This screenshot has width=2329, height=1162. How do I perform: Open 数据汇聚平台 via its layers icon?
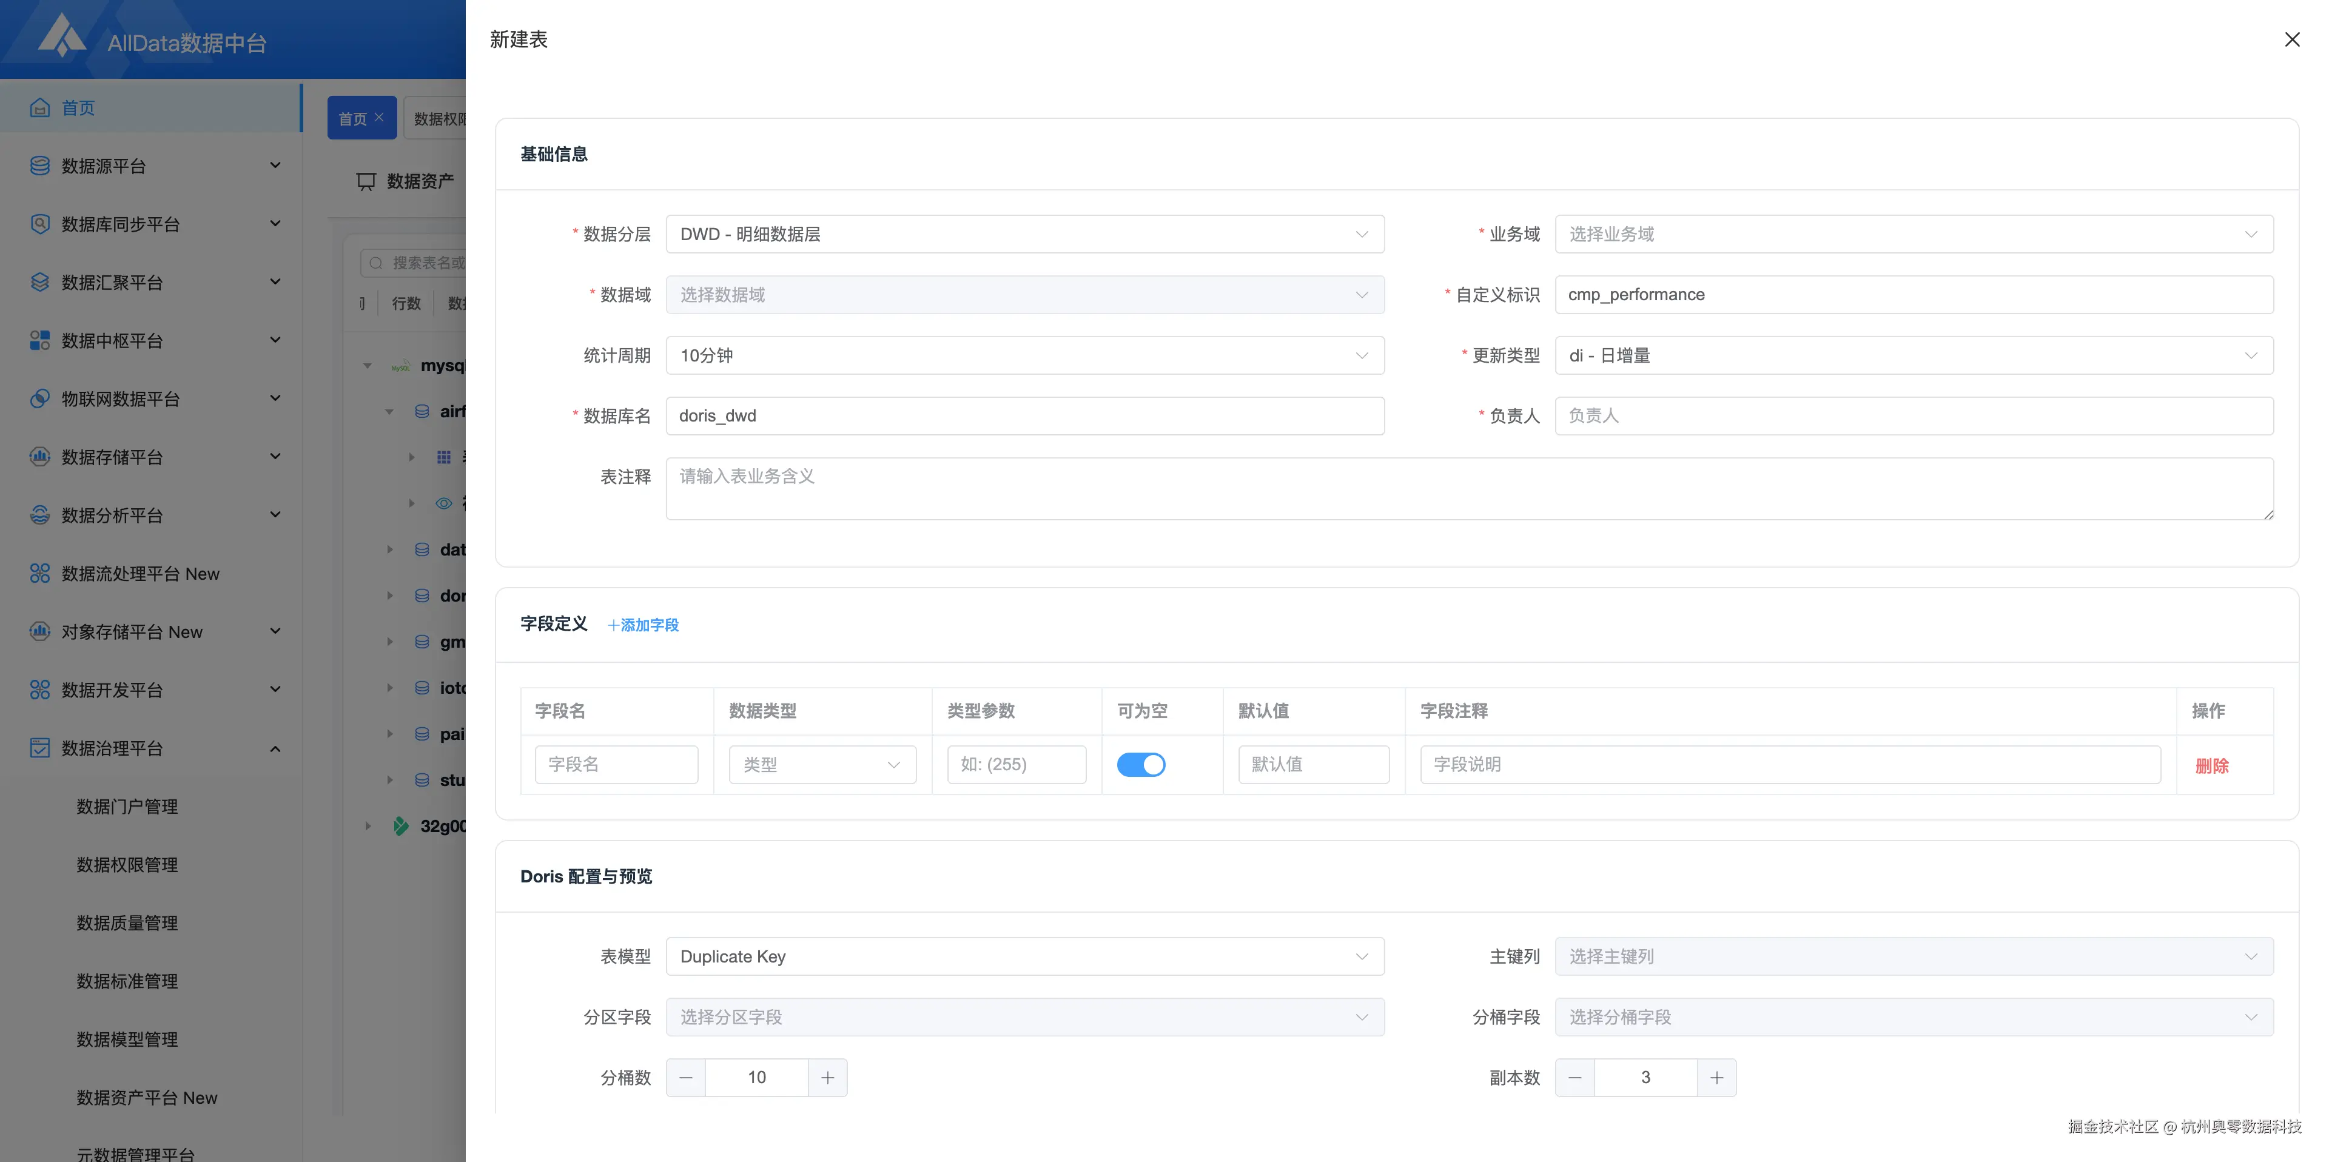(39, 282)
